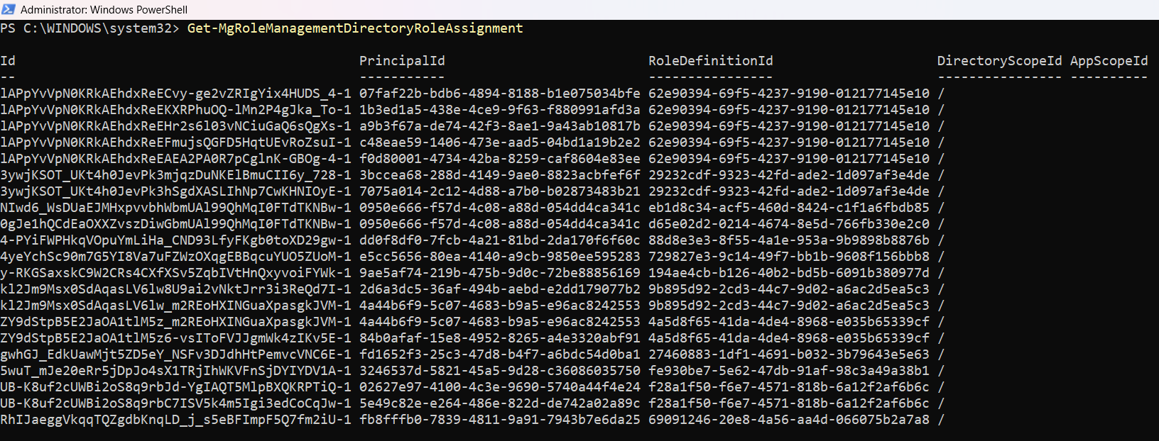Click principal ID starting with 3bccea68
The image size is (1159, 441).
(x=499, y=175)
